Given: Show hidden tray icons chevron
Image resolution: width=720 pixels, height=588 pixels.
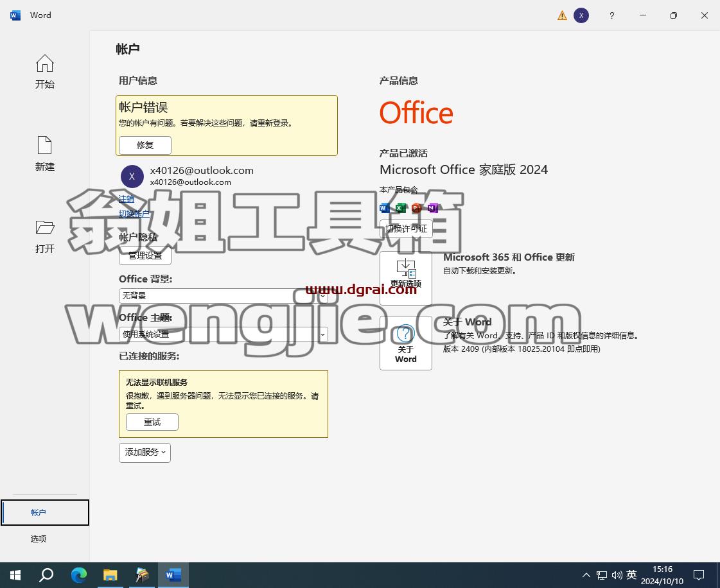Looking at the screenshot, I should pyautogui.click(x=586, y=575).
